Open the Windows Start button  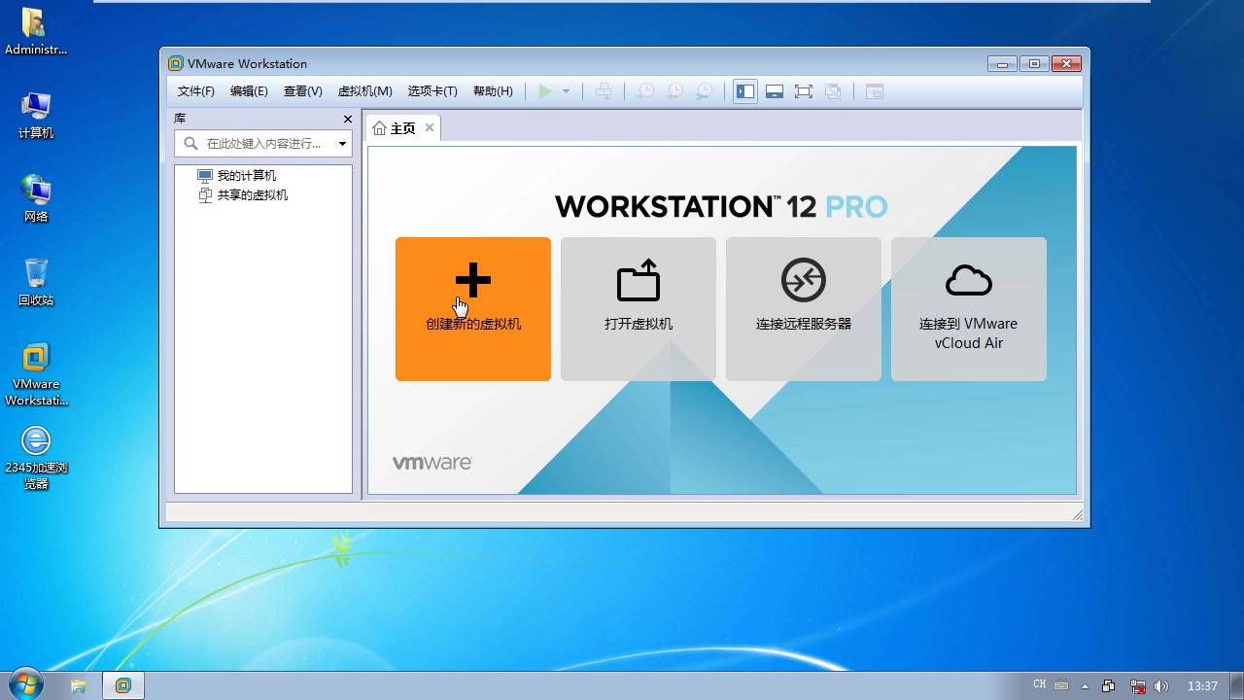point(25,684)
